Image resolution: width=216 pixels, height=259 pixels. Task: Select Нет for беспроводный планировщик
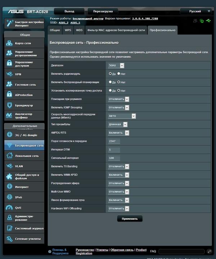119,82
